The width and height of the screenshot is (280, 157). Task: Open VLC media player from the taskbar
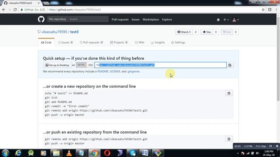click(69, 153)
